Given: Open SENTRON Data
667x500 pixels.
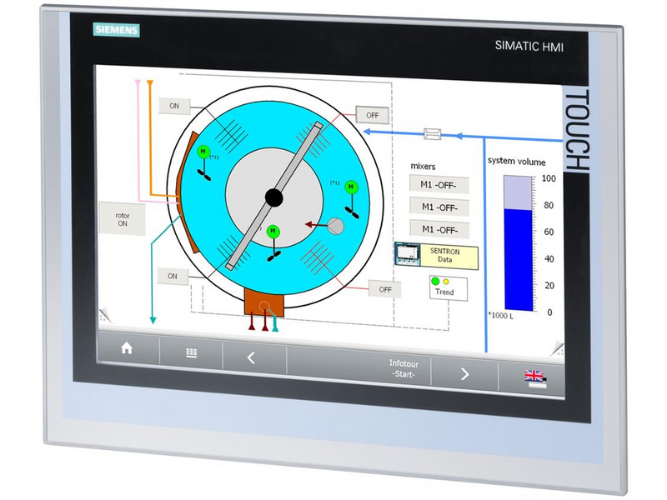Looking at the screenshot, I should tap(449, 257).
